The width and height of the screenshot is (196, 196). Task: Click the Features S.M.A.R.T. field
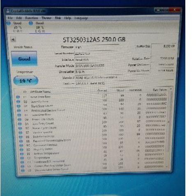click(124, 83)
